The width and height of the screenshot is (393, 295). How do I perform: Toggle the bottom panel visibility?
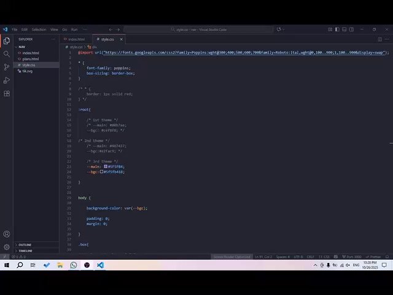coord(344,29)
